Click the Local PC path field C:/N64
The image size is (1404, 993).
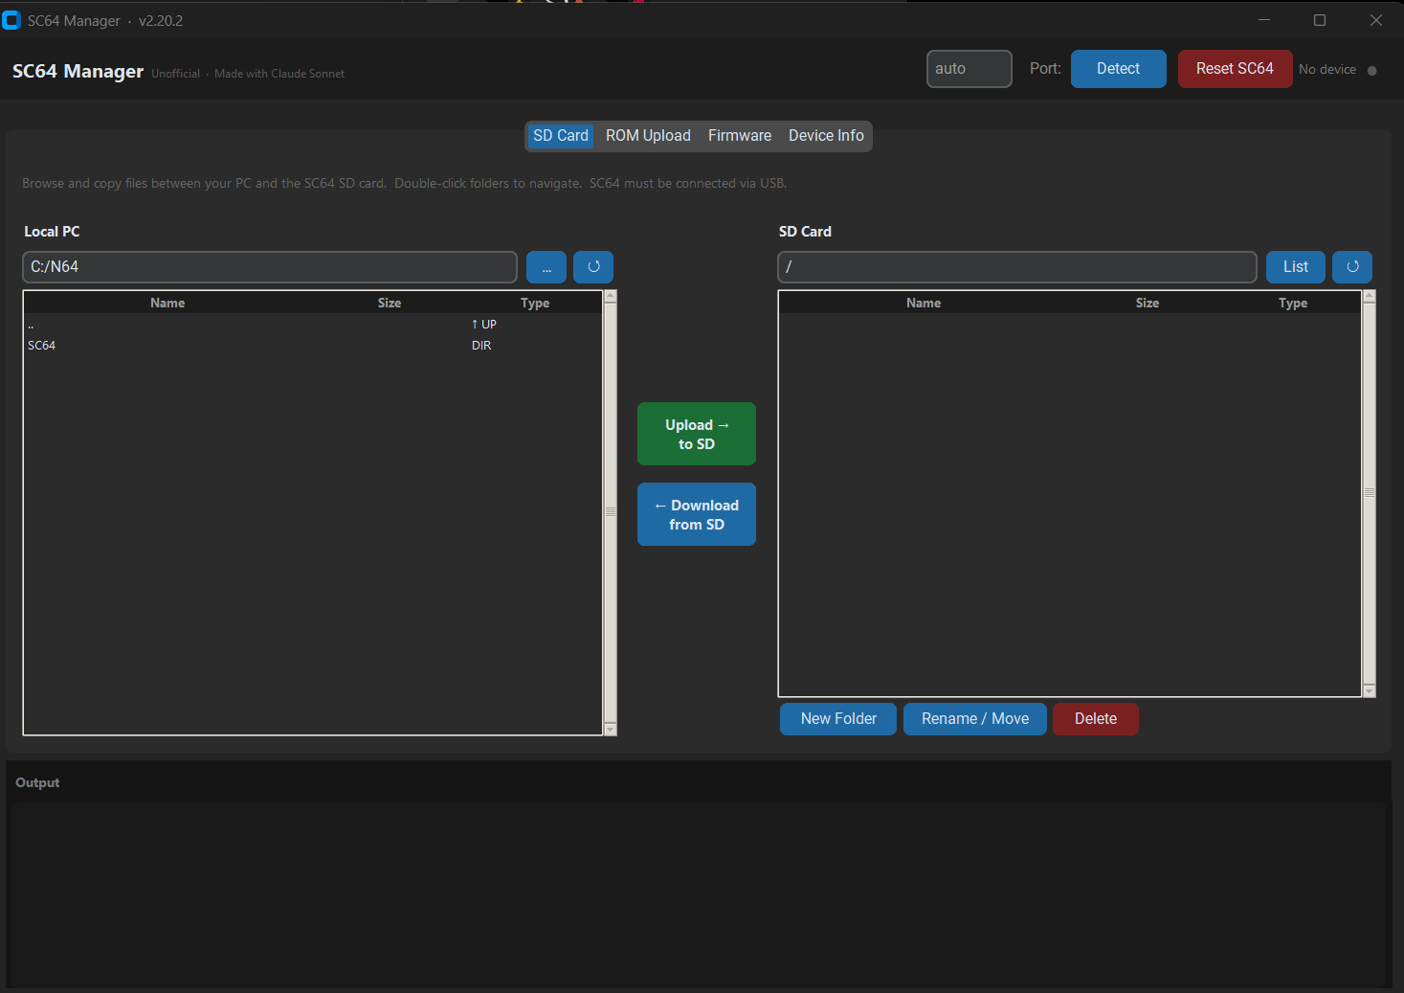click(x=270, y=267)
